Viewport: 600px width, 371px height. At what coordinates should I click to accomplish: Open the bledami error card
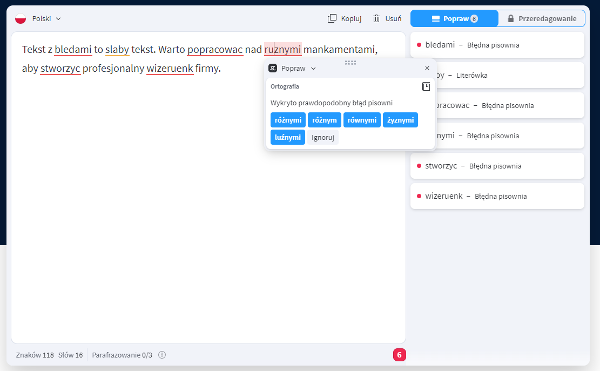click(497, 45)
